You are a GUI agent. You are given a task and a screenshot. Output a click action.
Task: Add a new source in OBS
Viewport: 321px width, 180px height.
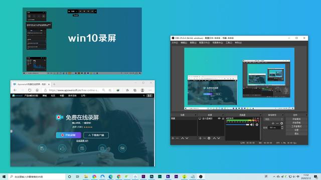200,138
